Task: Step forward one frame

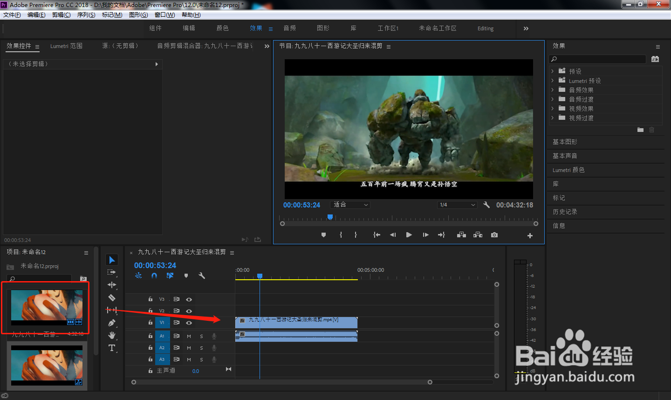Action: tap(425, 235)
